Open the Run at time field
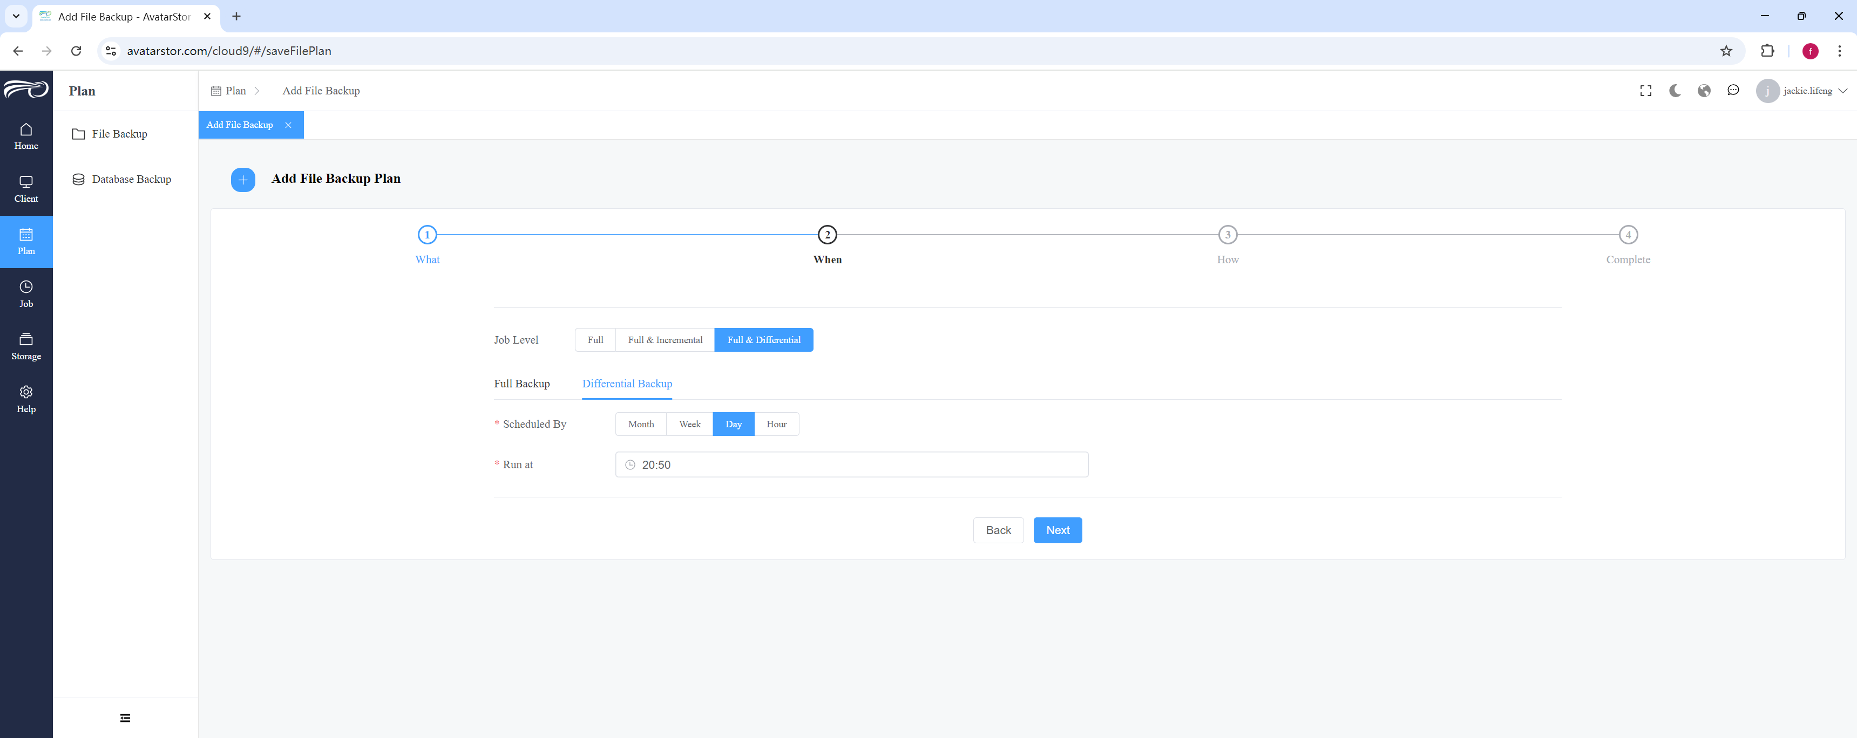Screen dimensions: 1857x738 coord(851,465)
